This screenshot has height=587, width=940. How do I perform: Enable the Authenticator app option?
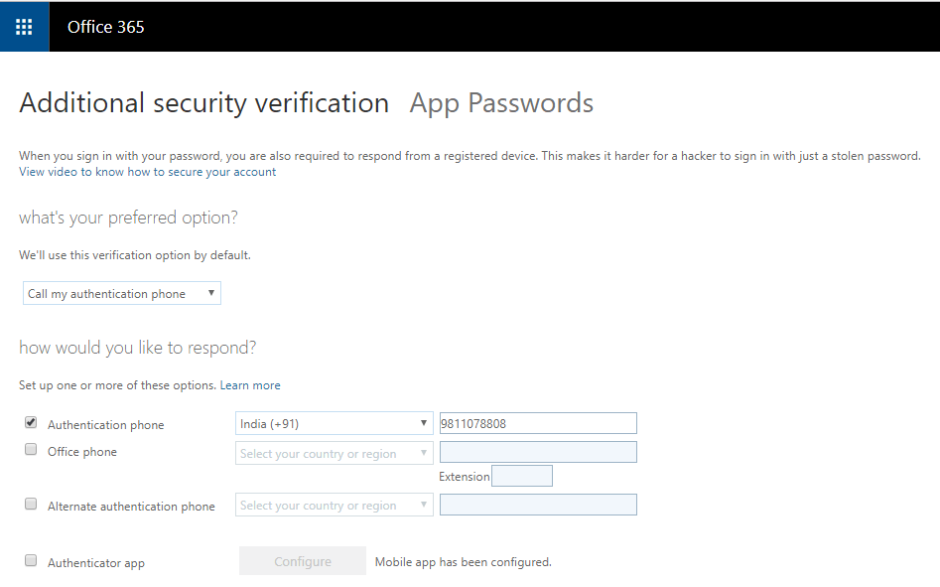pos(30,559)
